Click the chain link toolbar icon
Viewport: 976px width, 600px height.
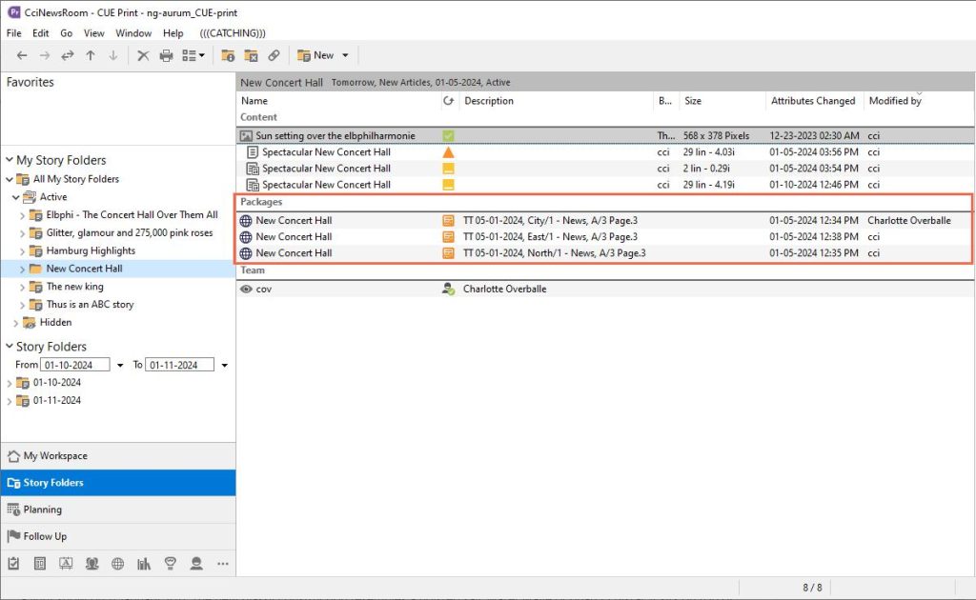[274, 56]
